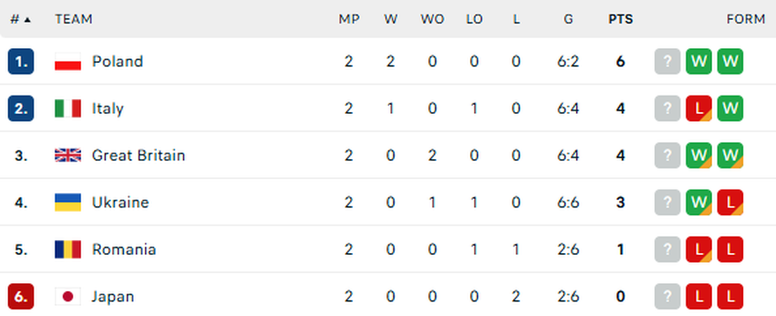776x316 pixels.
Task: Click the Great Britain flag icon
Action: tap(68, 155)
